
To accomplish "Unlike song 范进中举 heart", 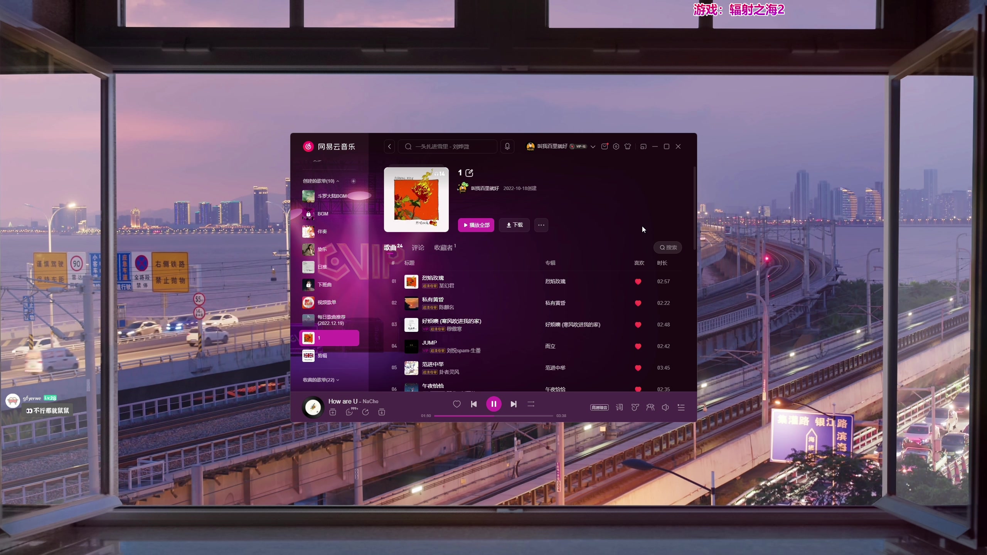I will (638, 368).
